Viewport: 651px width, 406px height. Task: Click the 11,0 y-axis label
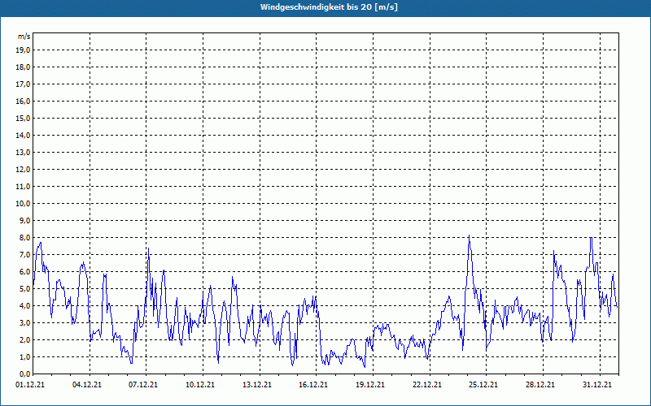coord(23,187)
